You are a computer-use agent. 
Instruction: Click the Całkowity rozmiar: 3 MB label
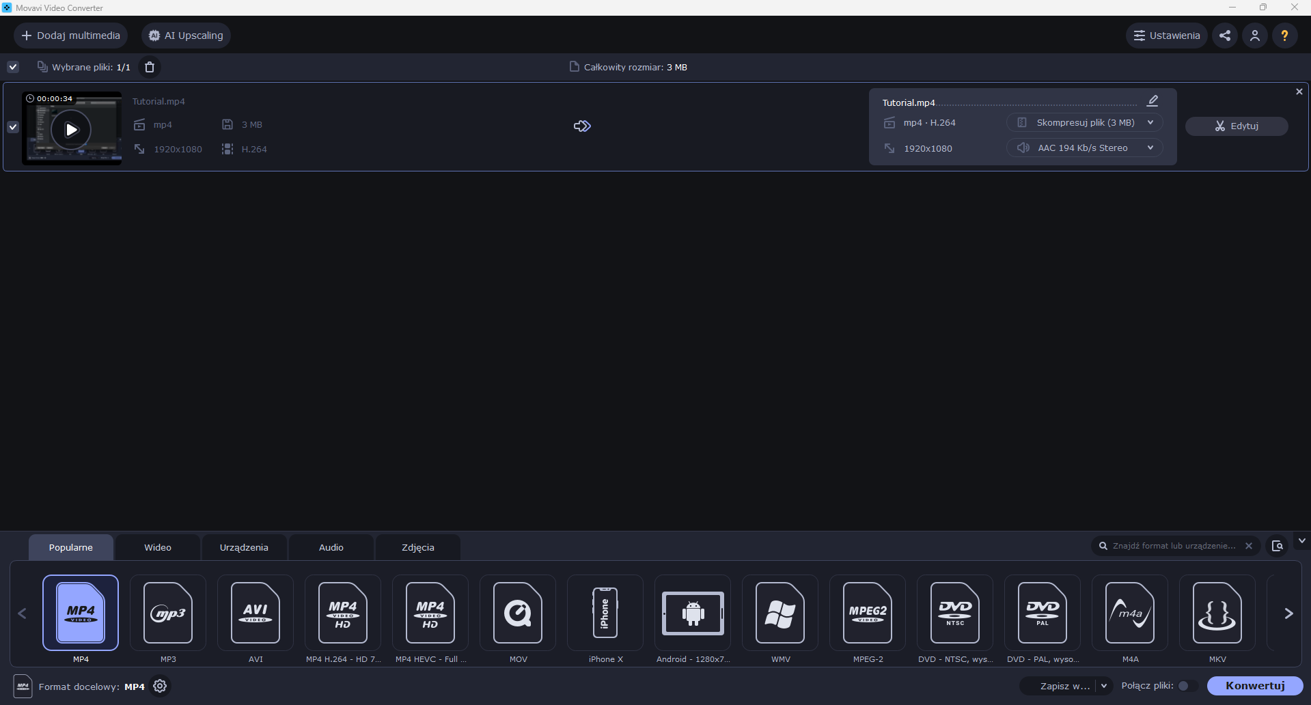point(635,67)
